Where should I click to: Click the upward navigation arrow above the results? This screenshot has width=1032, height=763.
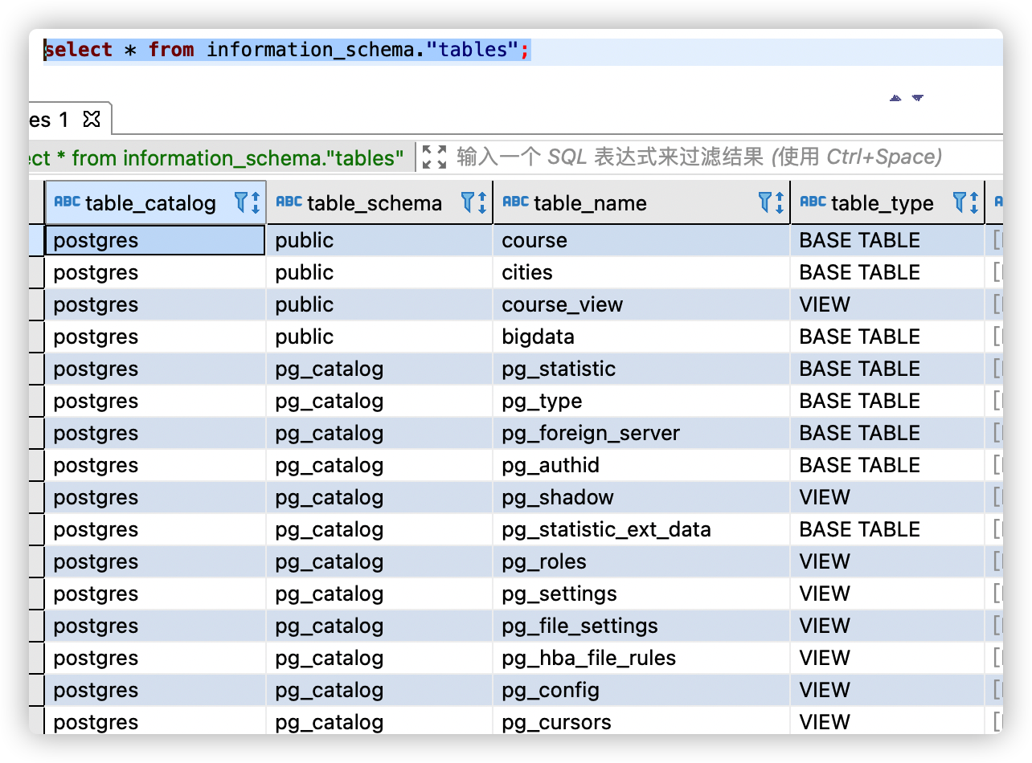895,98
